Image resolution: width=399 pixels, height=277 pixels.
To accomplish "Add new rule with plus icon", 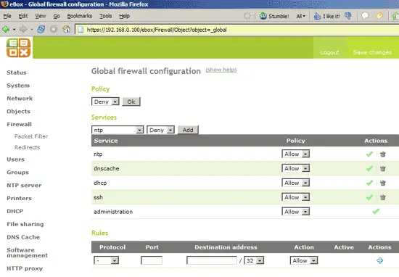I will coord(379,260).
